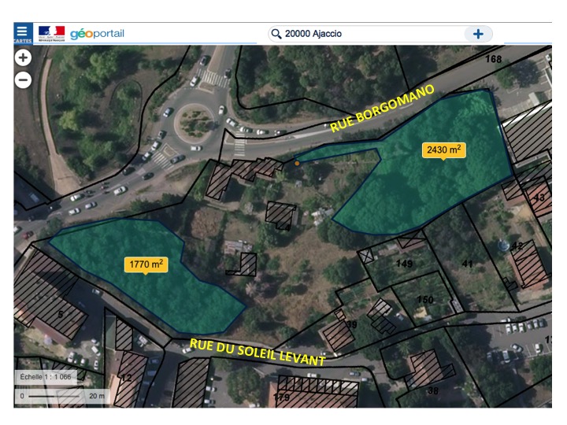Image resolution: width=567 pixels, height=425 pixels.
Task: Click the center of the roundabout
Action: (193, 120)
